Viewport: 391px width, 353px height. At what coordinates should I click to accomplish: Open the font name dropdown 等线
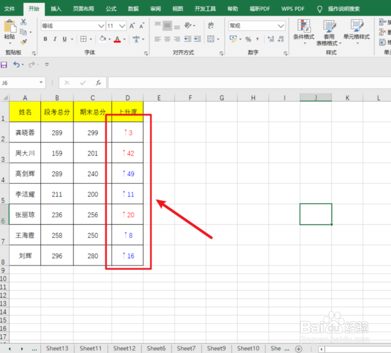[101, 26]
